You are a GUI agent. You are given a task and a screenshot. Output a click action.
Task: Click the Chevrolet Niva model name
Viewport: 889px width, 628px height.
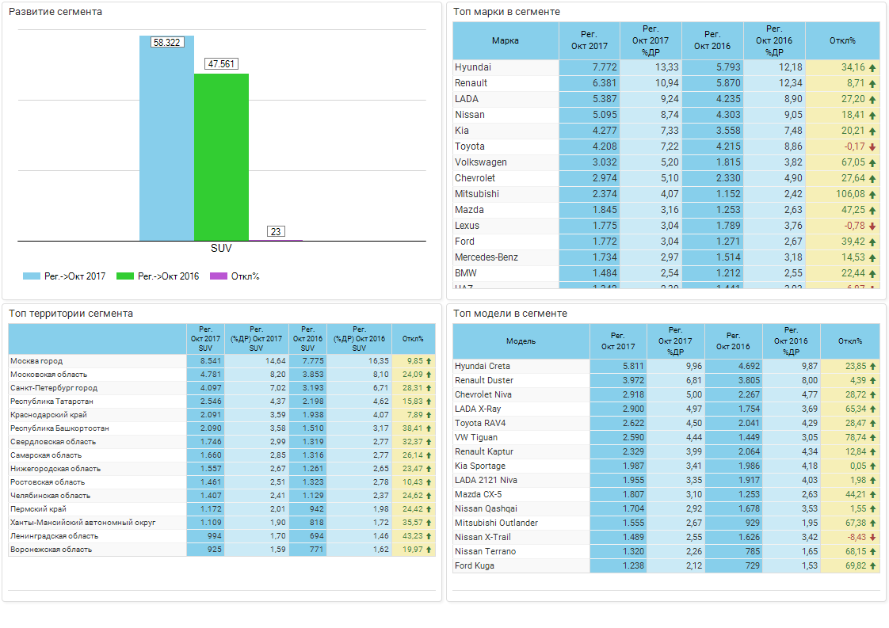pyautogui.click(x=483, y=395)
